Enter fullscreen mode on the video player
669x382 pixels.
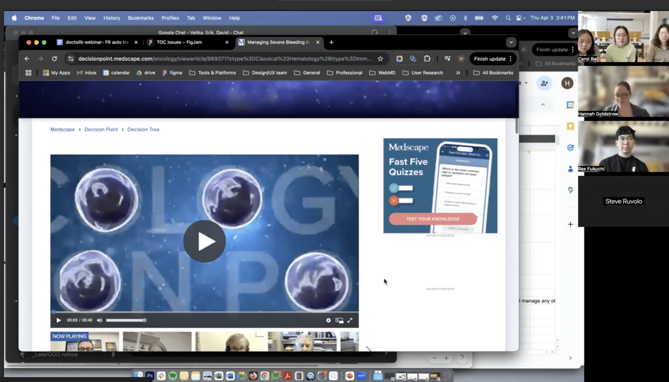click(350, 320)
